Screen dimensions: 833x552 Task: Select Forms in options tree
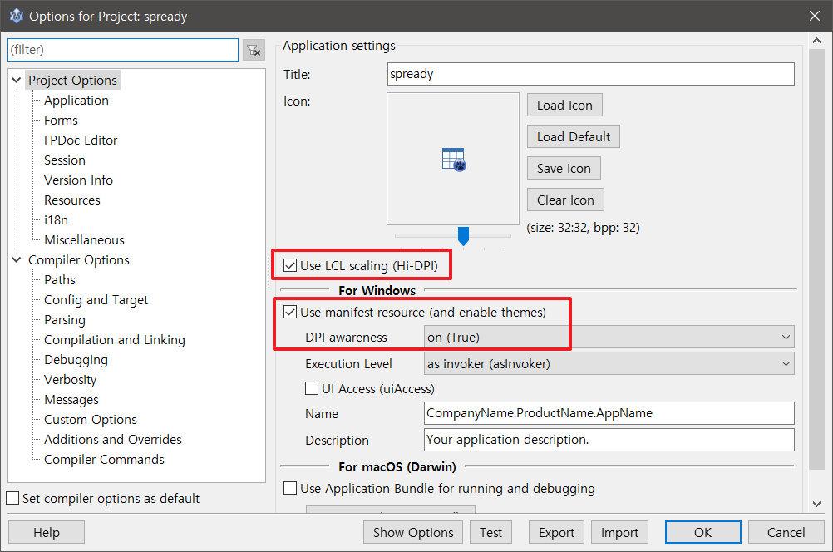[61, 121]
